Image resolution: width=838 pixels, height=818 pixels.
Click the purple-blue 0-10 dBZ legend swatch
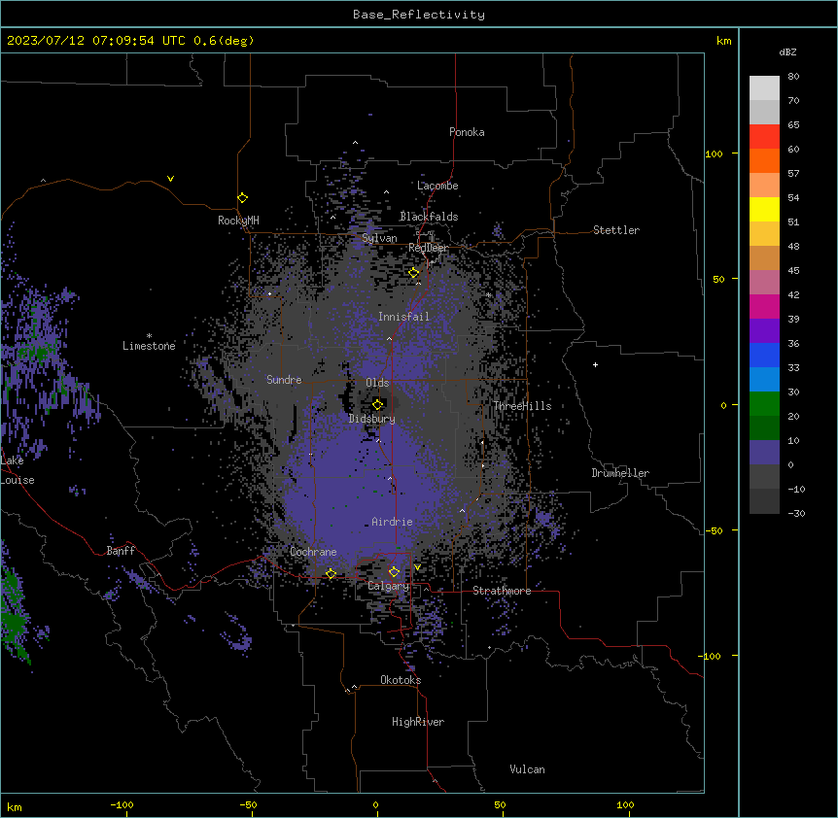pos(764,453)
